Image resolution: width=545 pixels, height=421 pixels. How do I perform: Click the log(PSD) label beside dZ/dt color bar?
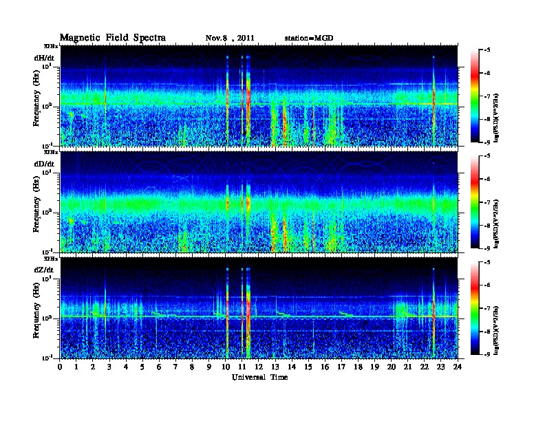497,330
